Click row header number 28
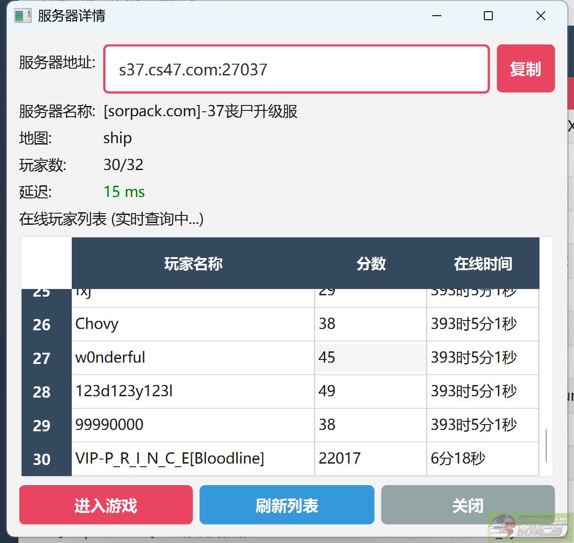The image size is (574, 543). 42,392
